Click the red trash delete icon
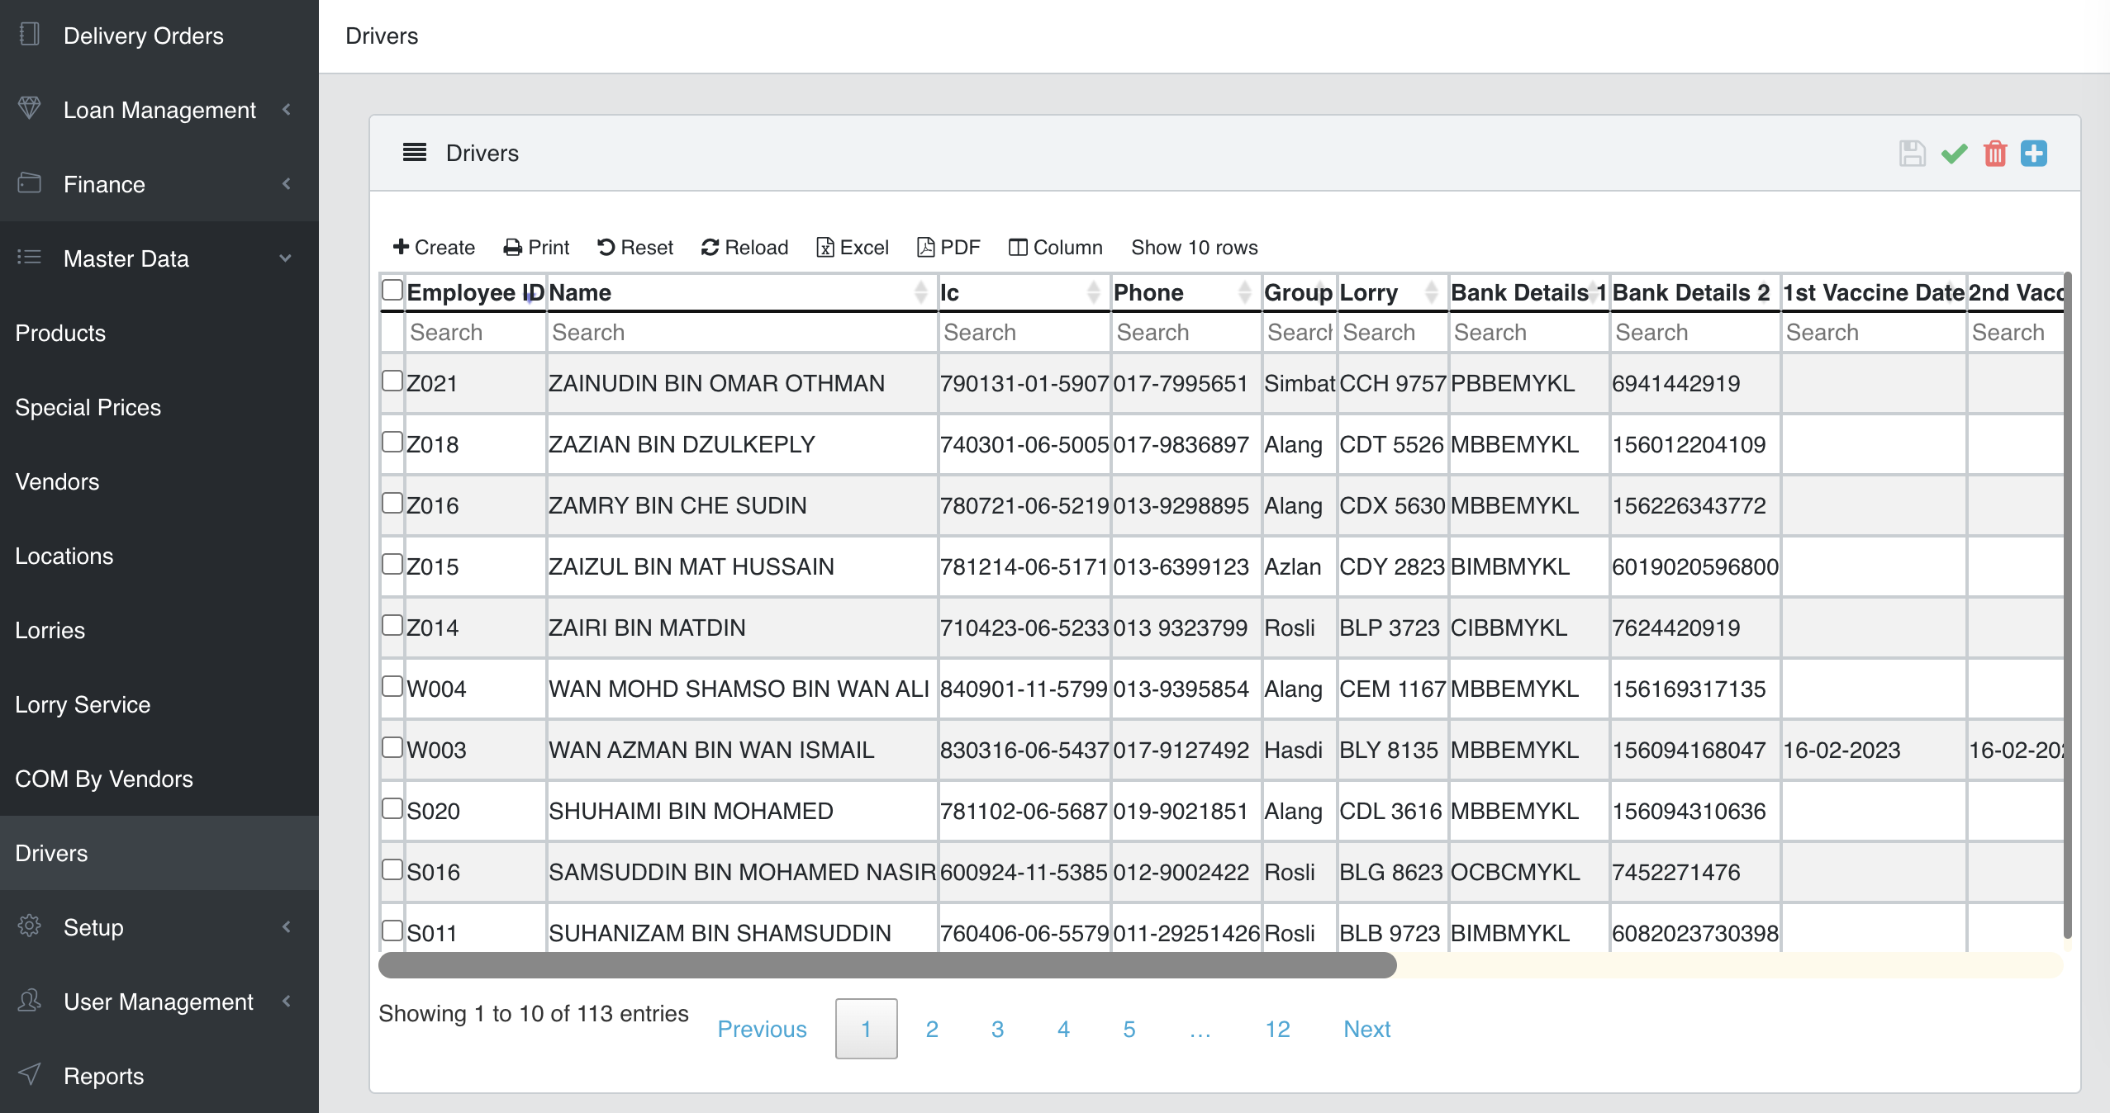Screen dimensions: 2110x1113 (1994, 154)
